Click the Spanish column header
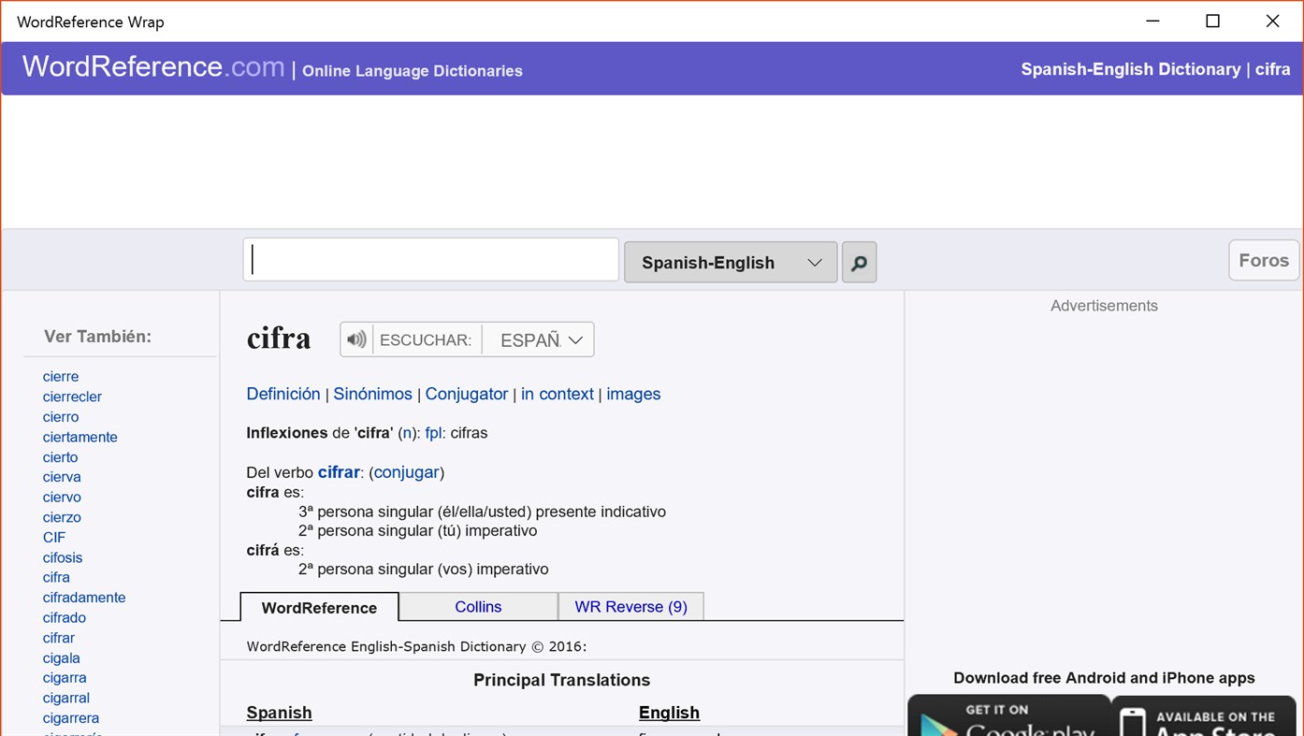The height and width of the screenshot is (736, 1304). [x=279, y=713]
